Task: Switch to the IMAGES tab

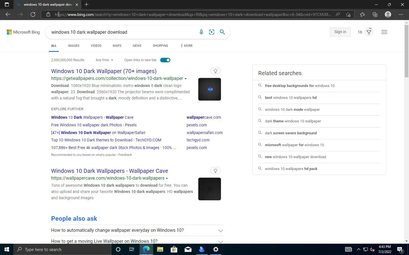Action: (74, 46)
